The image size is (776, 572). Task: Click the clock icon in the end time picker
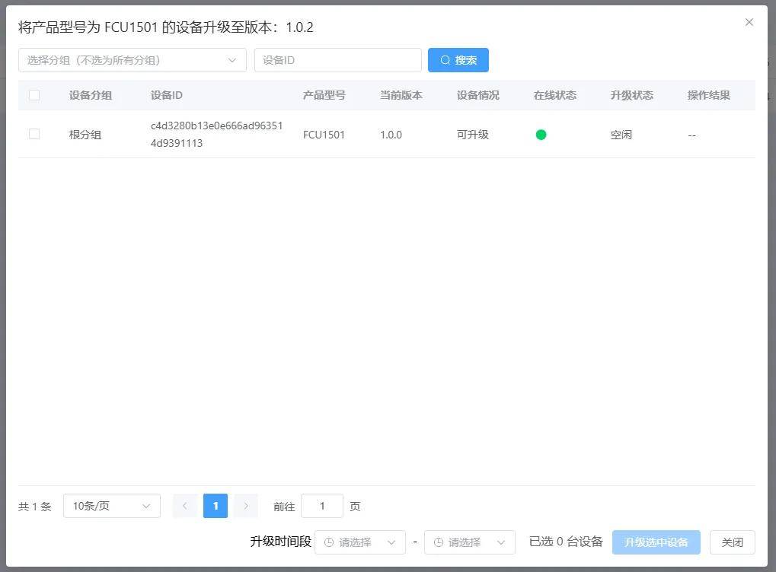point(438,542)
